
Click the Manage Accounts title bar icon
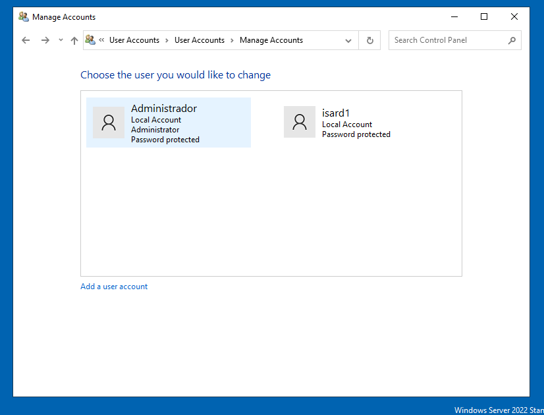(24, 16)
